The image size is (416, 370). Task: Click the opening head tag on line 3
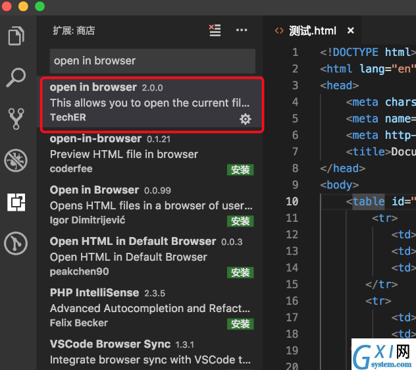tap(340, 85)
